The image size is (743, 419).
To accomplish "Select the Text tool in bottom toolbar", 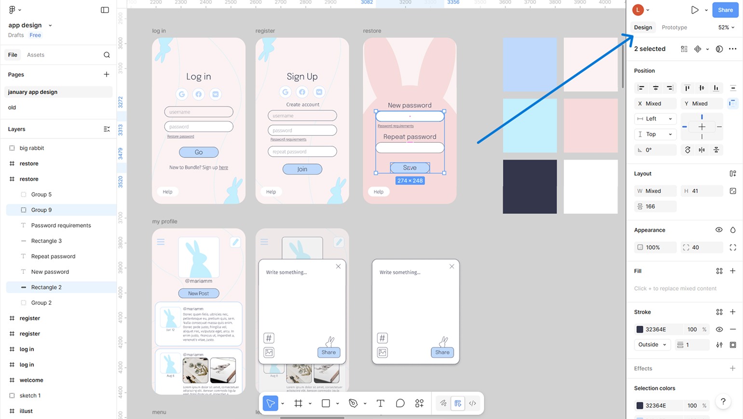I will point(380,403).
